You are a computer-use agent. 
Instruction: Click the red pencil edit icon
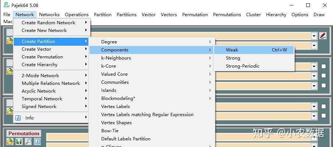[x=323, y=36]
